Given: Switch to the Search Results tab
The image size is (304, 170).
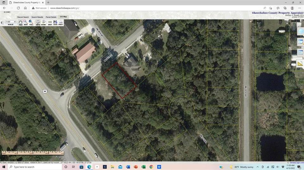Looking at the screenshot, I should [x=37, y=17].
